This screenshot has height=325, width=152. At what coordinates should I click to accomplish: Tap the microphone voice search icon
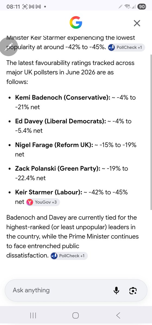pos(116,290)
